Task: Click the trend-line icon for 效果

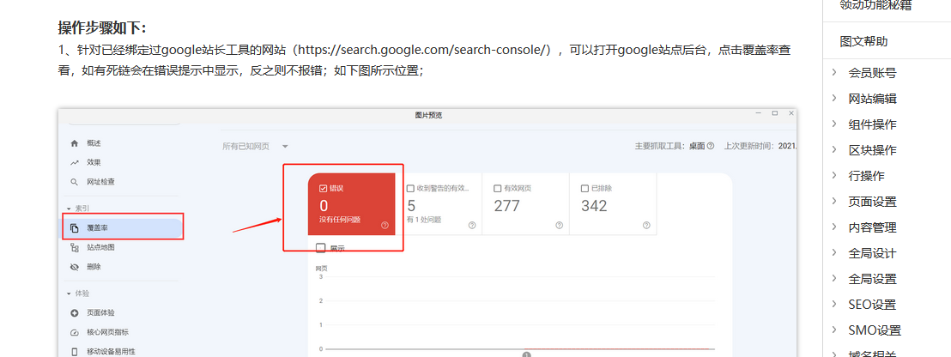Action: pyautogui.click(x=75, y=162)
